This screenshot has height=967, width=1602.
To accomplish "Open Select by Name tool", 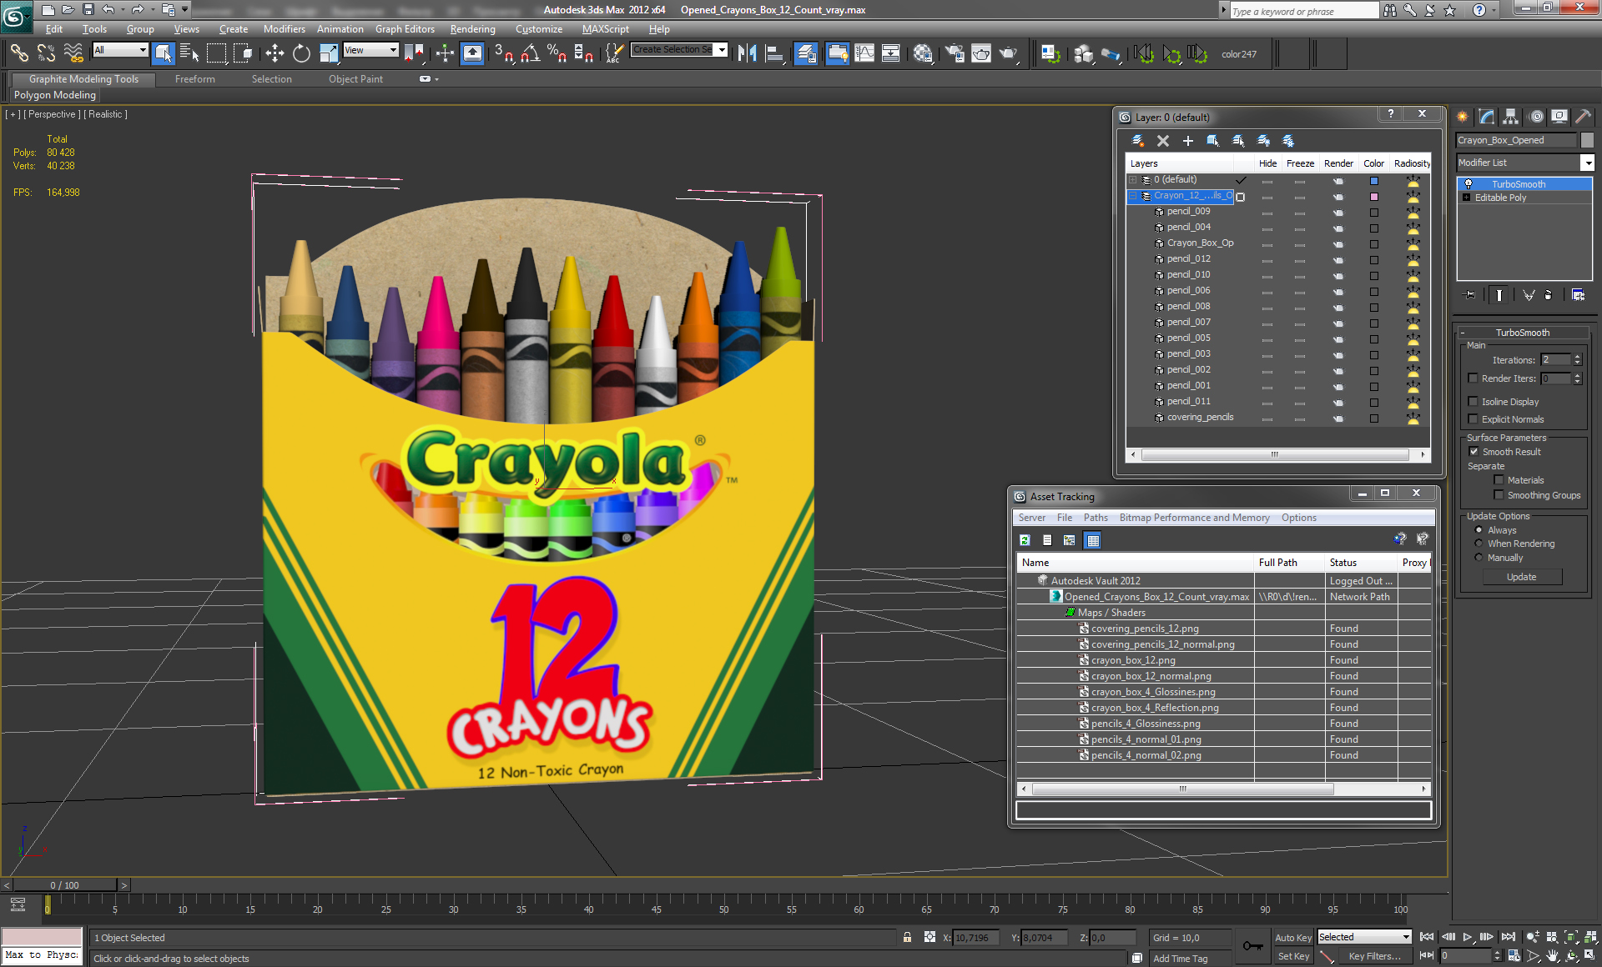I will tap(189, 53).
